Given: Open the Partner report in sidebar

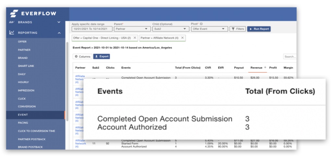Looking at the screenshot, I should [24, 50].
